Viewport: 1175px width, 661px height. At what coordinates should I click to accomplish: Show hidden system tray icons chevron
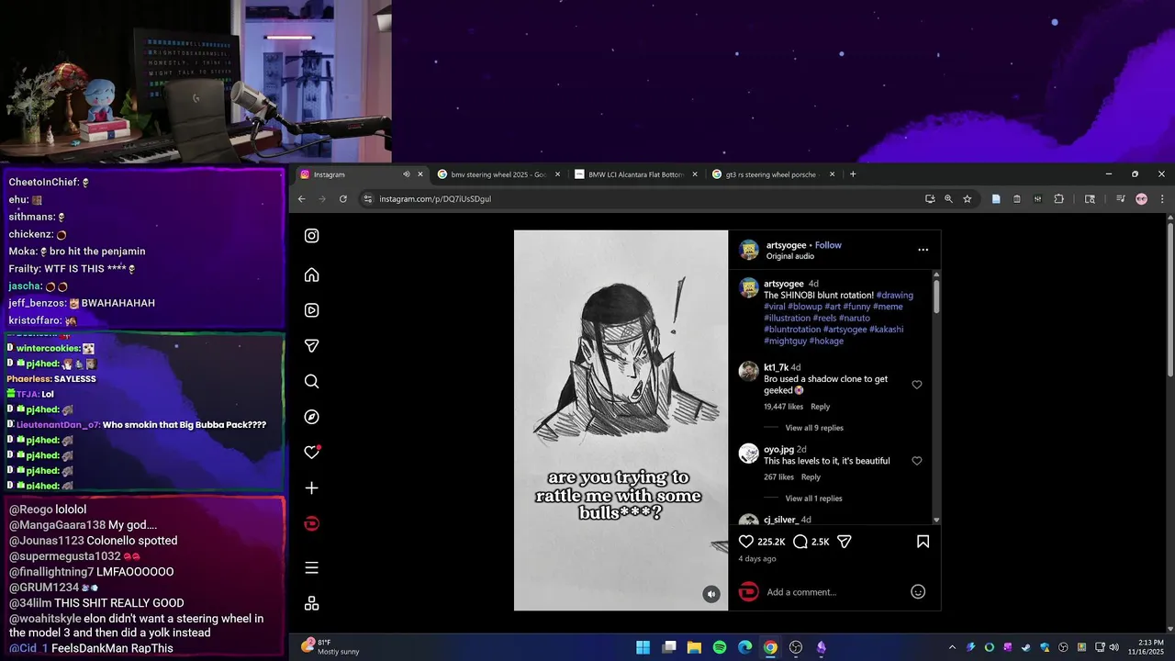pos(952,647)
